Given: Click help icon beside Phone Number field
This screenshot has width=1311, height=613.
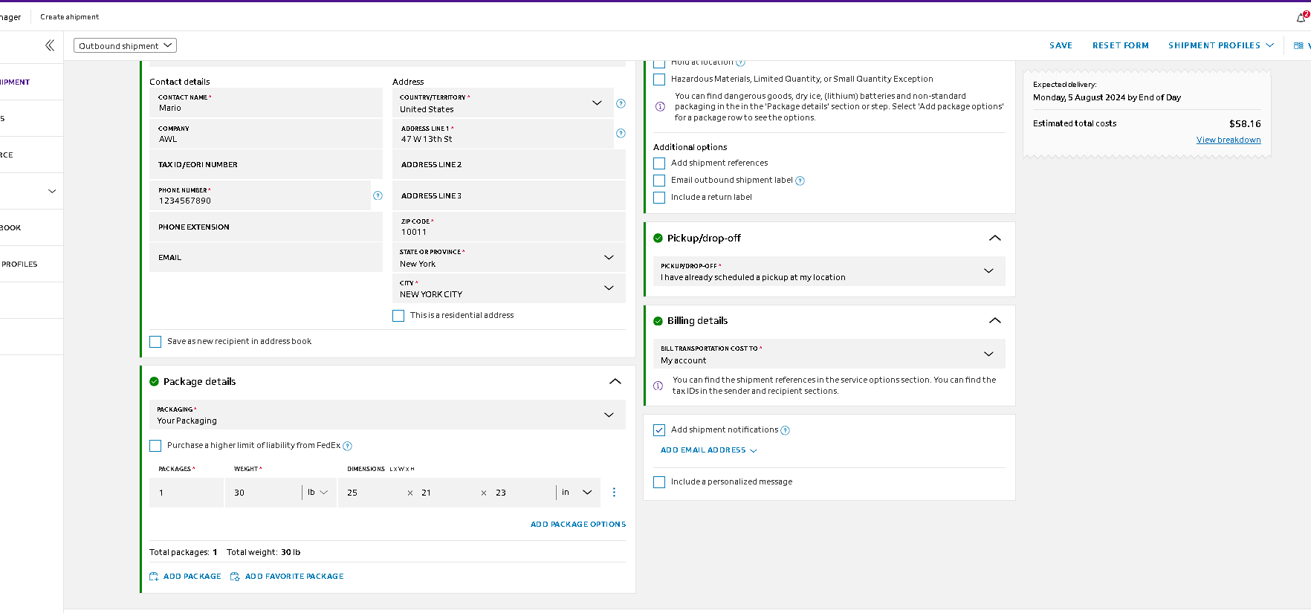Looking at the screenshot, I should (378, 196).
